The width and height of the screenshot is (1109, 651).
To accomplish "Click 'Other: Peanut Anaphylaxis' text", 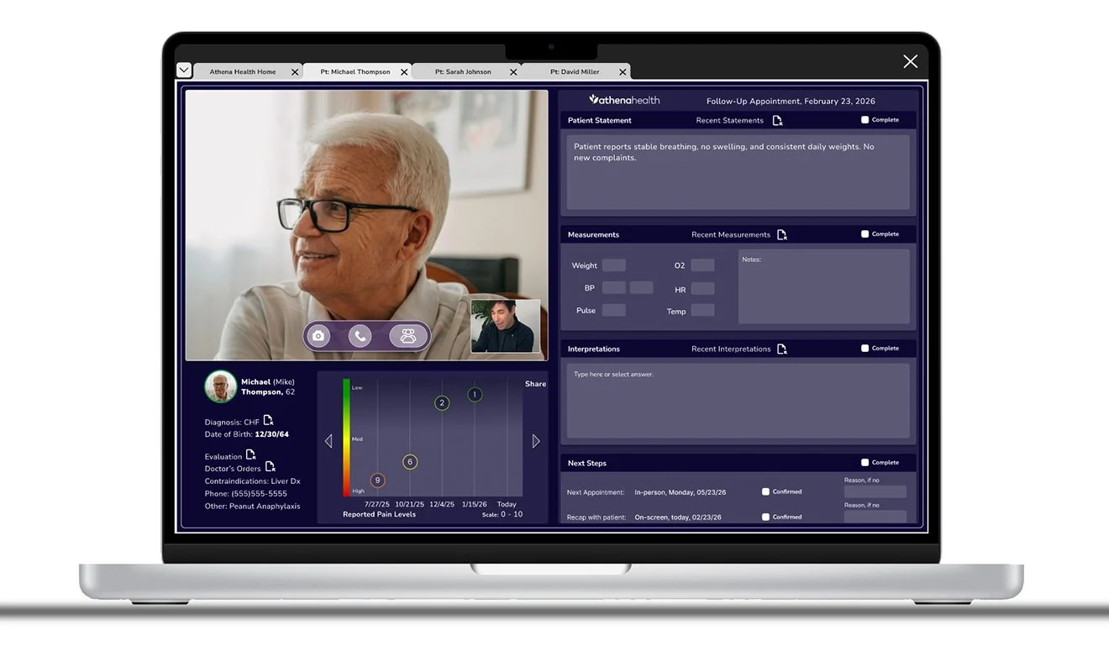I will pyautogui.click(x=252, y=507).
